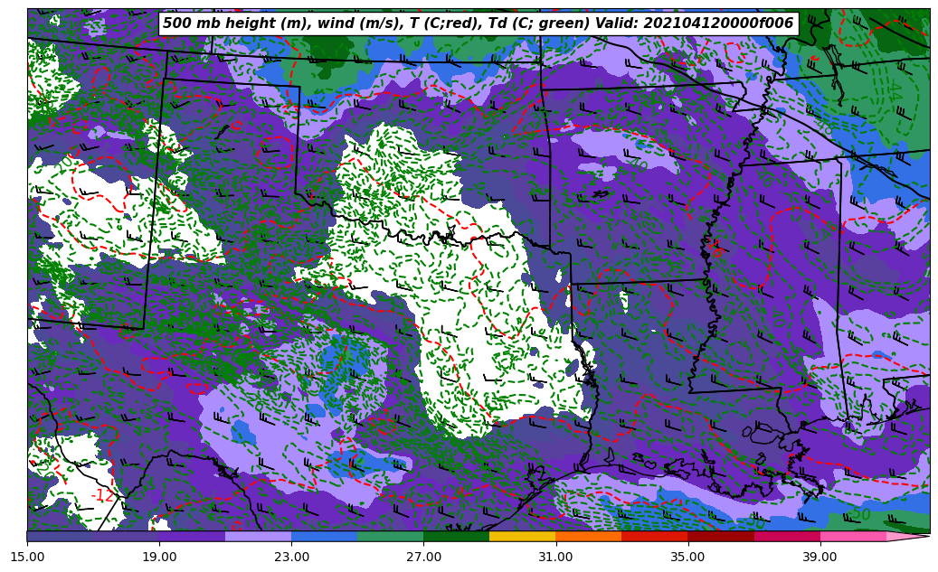This screenshot has width=938, height=572.
Task: Click the dark red colorbar segment
Action: (721, 536)
